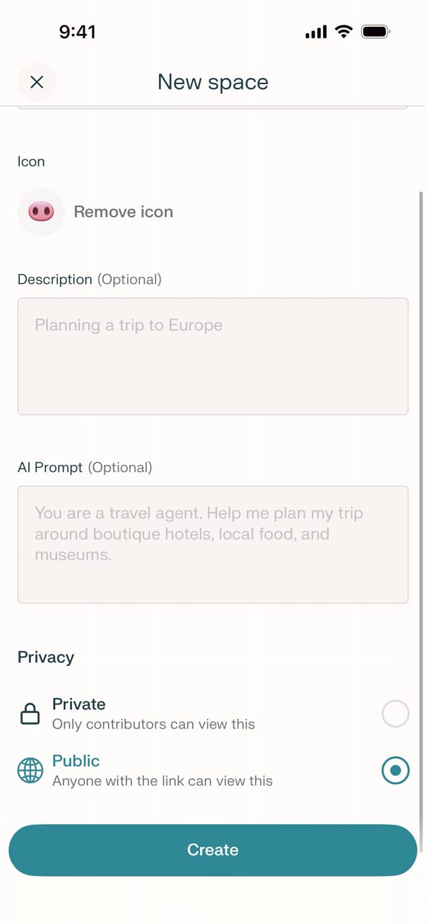Select the Public radio button
Image resolution: width=426 pixels, height=924 pixels.
pyautogui.click(x=395, y=770)
